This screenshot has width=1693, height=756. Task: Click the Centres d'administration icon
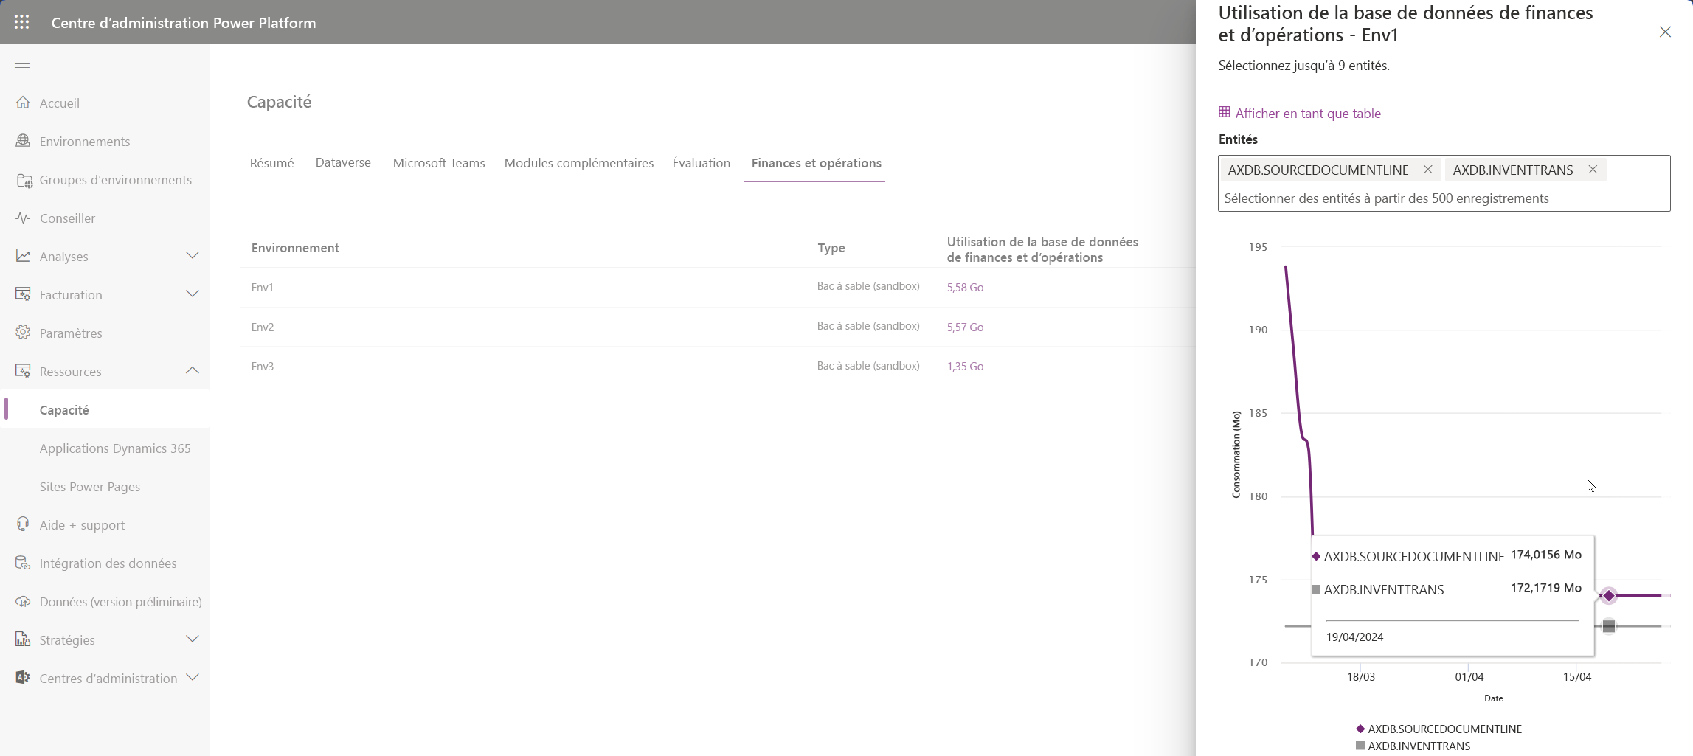pyautogui.click(x=23, y=678)
